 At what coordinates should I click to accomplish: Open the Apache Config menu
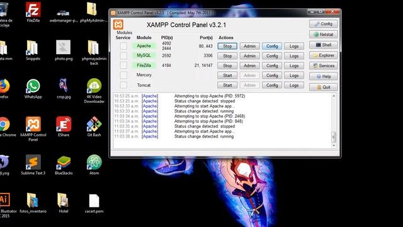pos(272,46)
